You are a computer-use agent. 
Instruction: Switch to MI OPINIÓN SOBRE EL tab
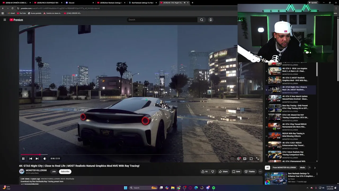point(16,3)
